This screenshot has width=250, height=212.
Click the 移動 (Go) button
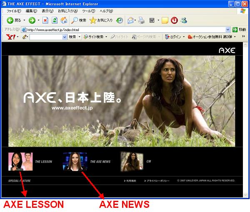239,30
